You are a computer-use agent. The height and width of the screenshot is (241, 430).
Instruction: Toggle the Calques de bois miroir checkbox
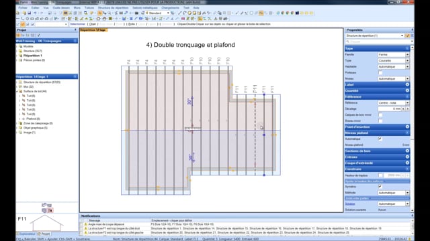(x=380, y=114)
